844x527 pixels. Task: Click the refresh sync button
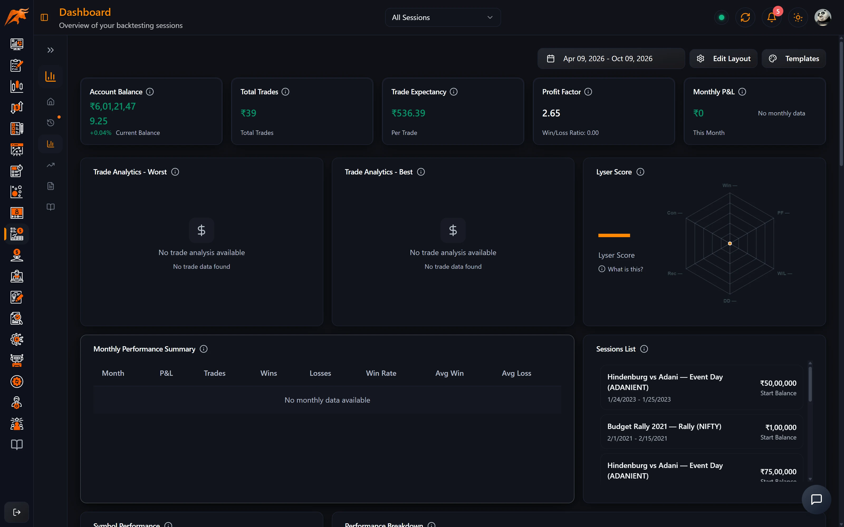coord(745,17)
